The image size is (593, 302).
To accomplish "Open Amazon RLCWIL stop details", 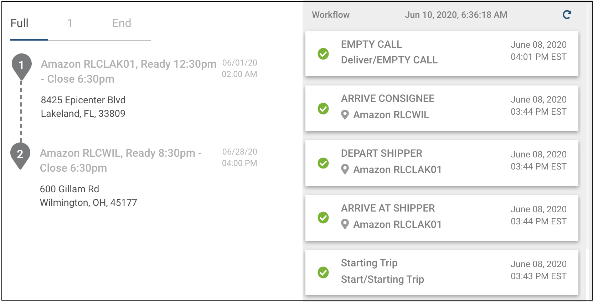I will [121, 160].
